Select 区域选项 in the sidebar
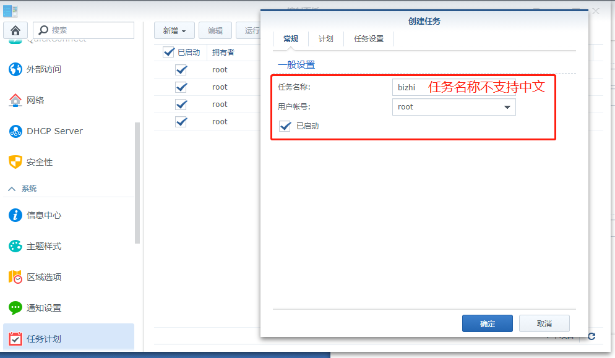This screenshot has width=615, height=358. (x=14, y=277)
